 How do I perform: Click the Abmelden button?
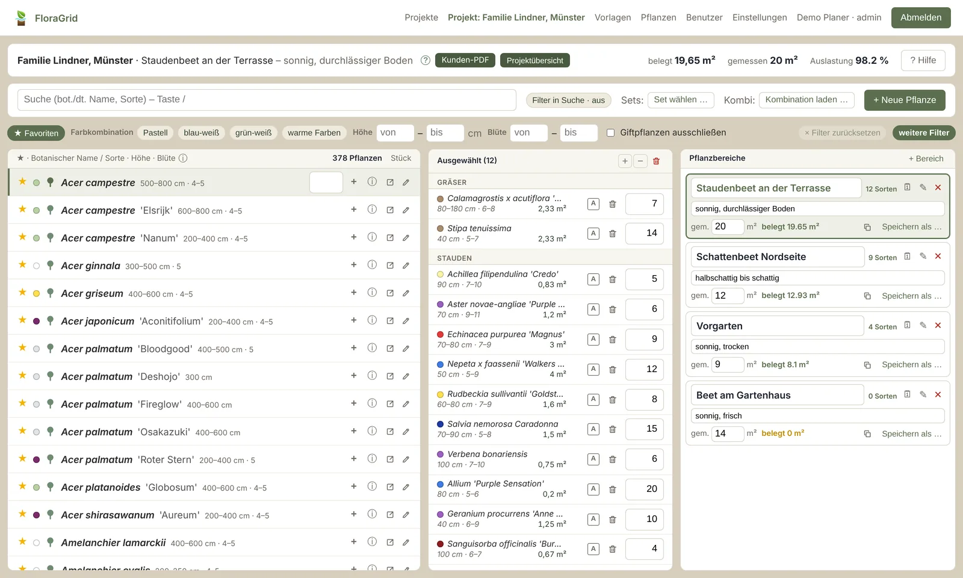[x=921, y=17]
